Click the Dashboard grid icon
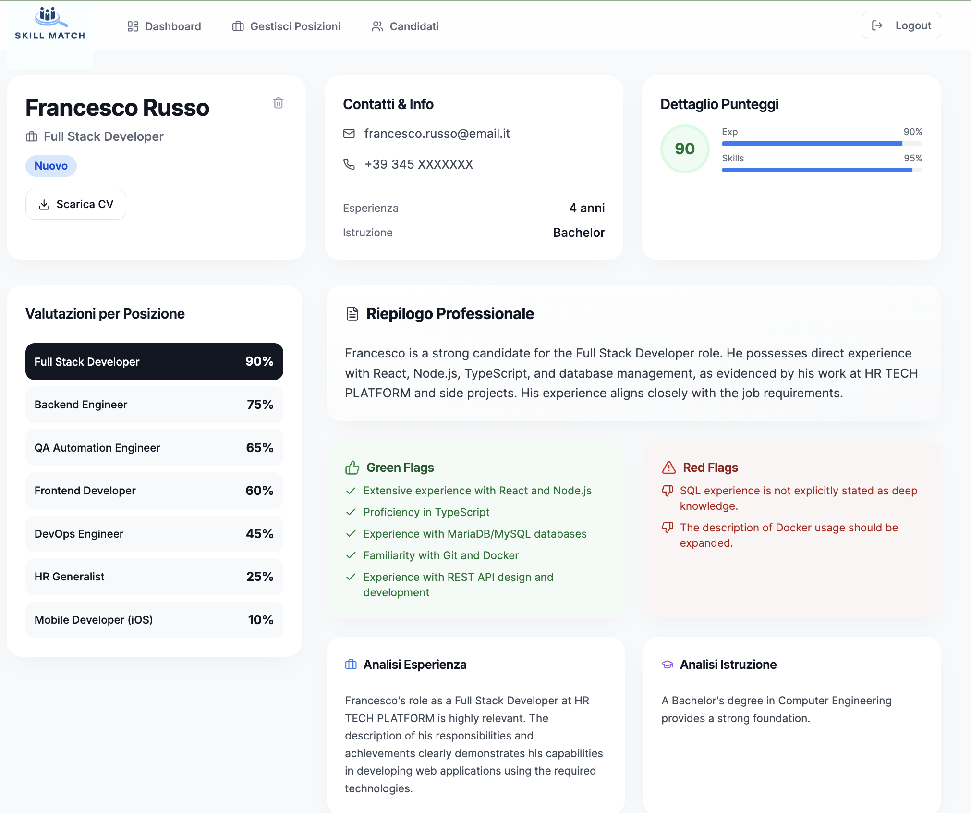Viewport: 971px width, 813px height. pyautogui.click(x=133, y=26)
